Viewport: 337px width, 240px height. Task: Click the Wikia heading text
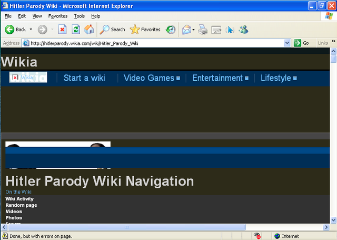click(19, 62)
